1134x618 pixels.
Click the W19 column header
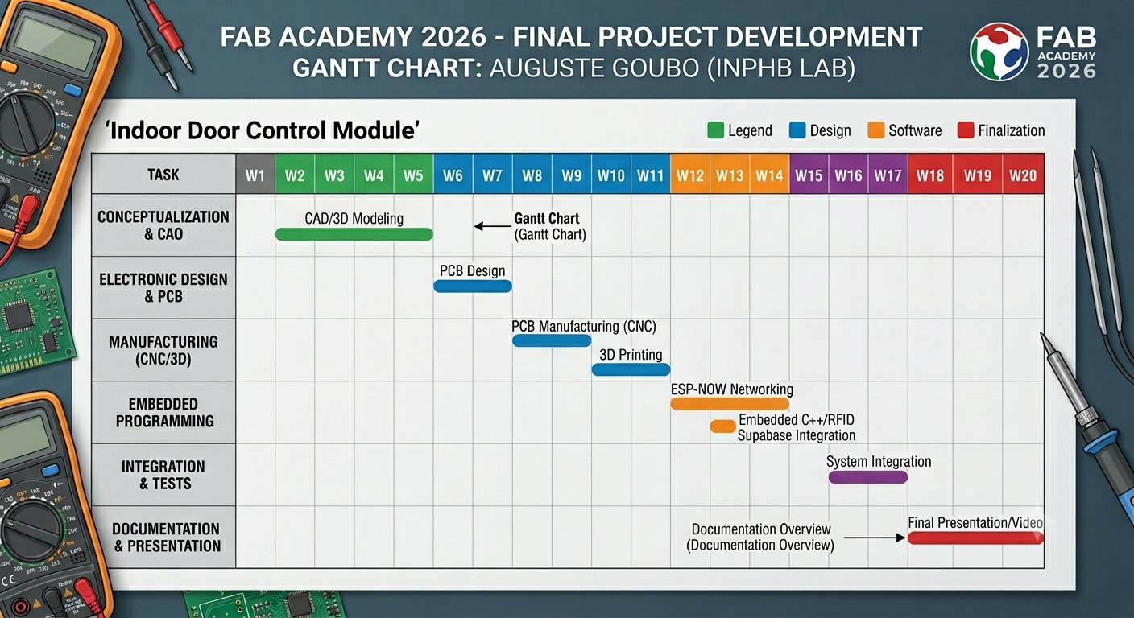pyautogui.click(x=978, y=175)
